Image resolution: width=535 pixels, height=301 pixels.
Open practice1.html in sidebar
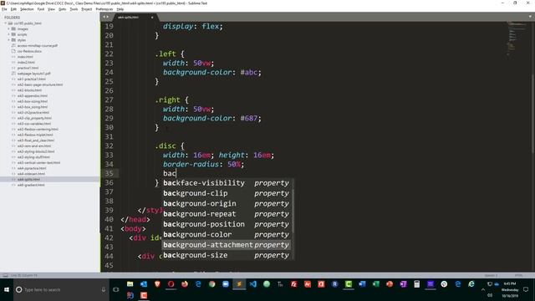click(x=28, y=68)
